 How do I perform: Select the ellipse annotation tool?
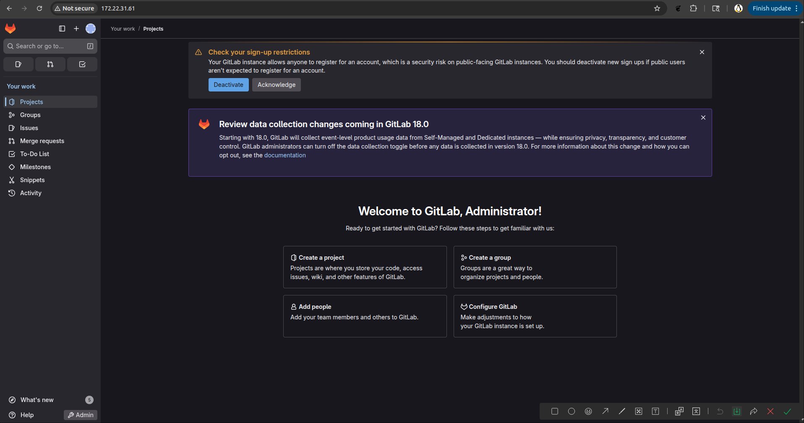pos(571,411)
